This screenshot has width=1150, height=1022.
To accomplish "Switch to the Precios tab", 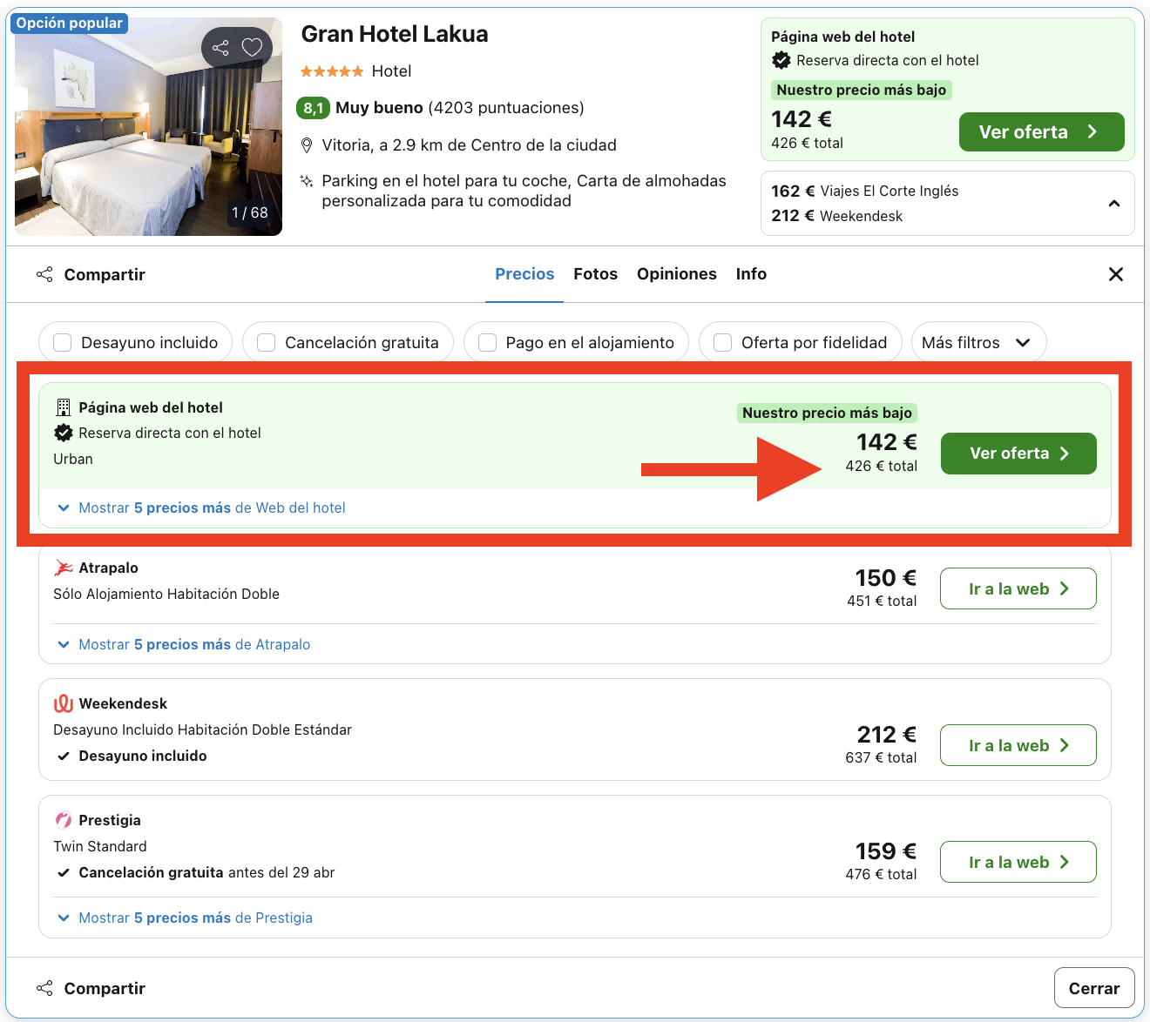I will [x=524, y=274].
